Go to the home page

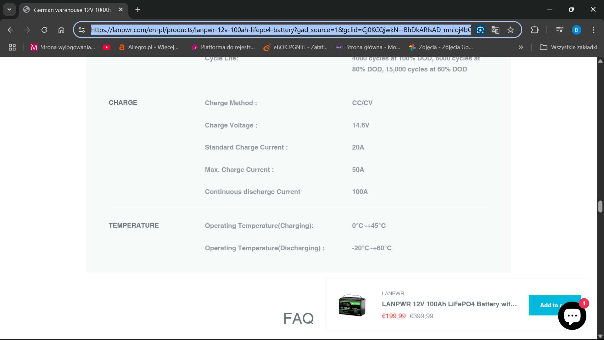tap(61, 30)
